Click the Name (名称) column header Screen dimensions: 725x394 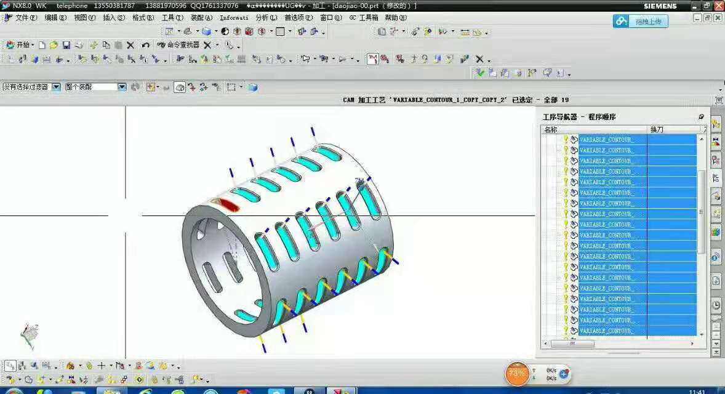pos(551,130)
